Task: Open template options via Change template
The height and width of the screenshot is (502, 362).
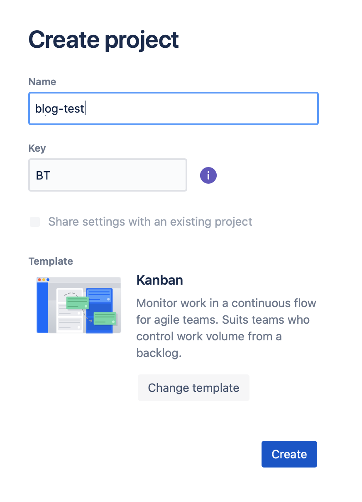Action: pyautogui.click(x=193, y=388)
